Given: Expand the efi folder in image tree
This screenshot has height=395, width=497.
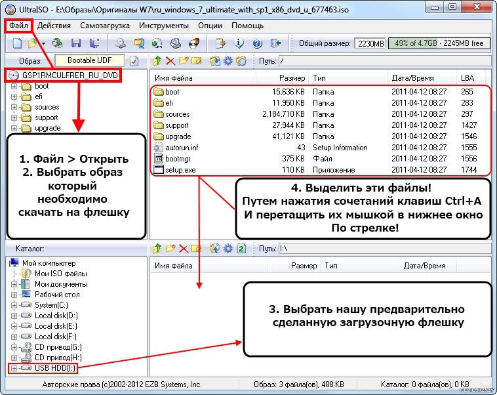Looking at the screenshot, I should [14, 96].
